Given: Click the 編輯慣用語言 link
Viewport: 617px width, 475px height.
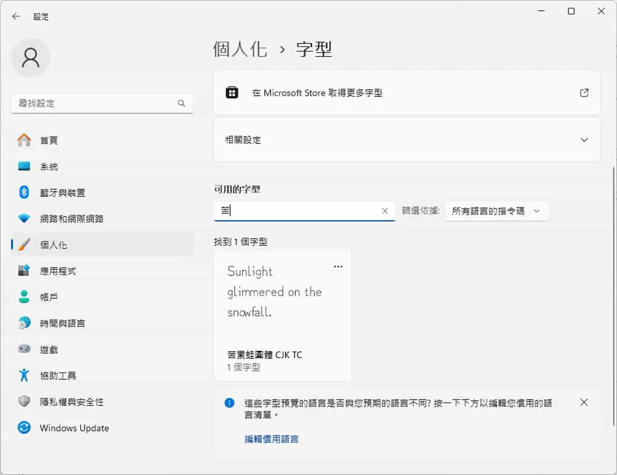Looking at the screenshot, I should (x=271, y=439).
